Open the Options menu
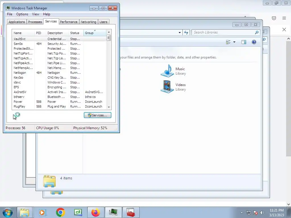This screenshot has width=291, height=218. pyautogui.click(x=22, y=14)
